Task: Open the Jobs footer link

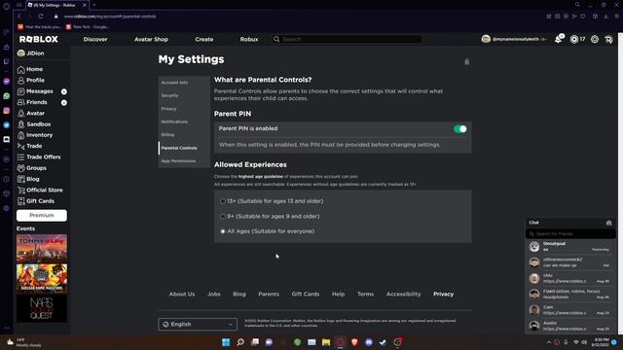Action: 214,294
